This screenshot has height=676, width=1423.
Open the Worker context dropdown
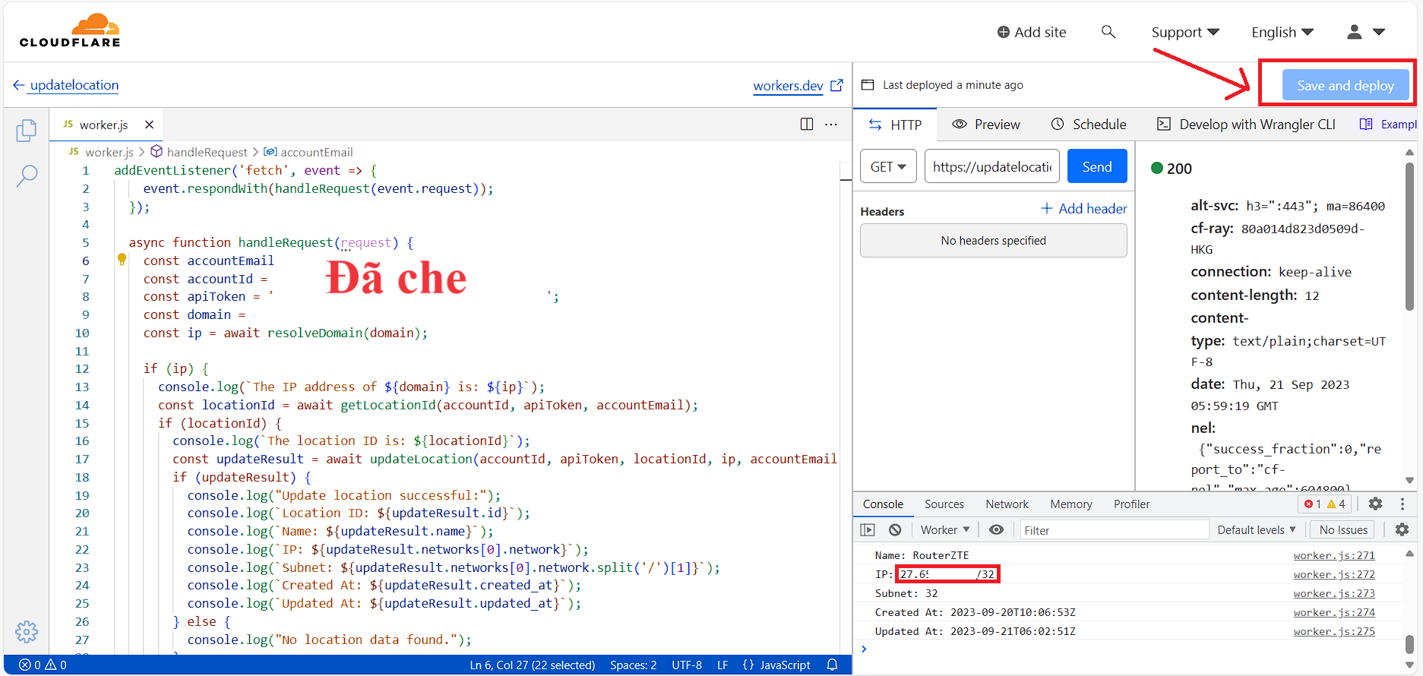945,530
